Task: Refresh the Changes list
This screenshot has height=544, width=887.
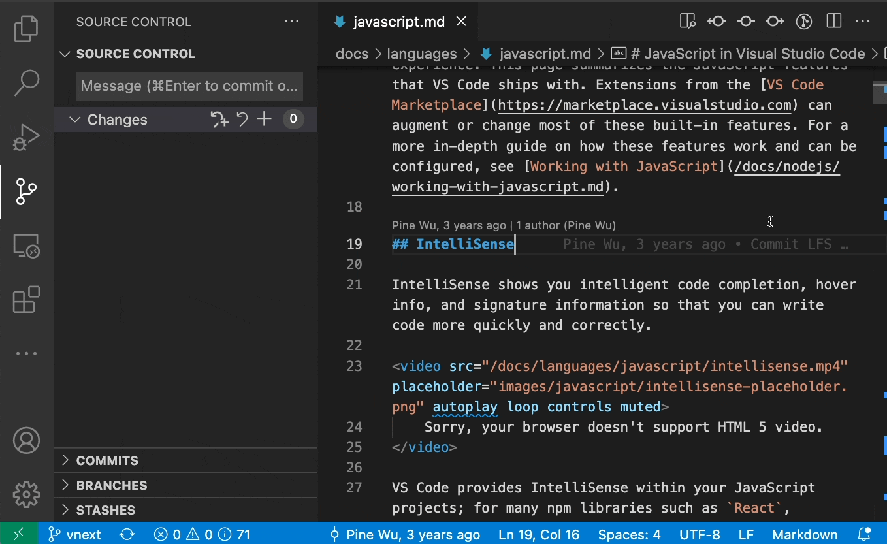Action: (x=219, y=119)
